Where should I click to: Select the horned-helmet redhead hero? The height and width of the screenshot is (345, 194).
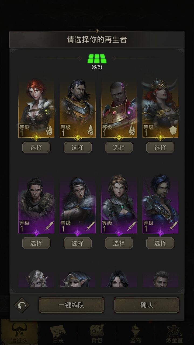[x=160, y=147]
